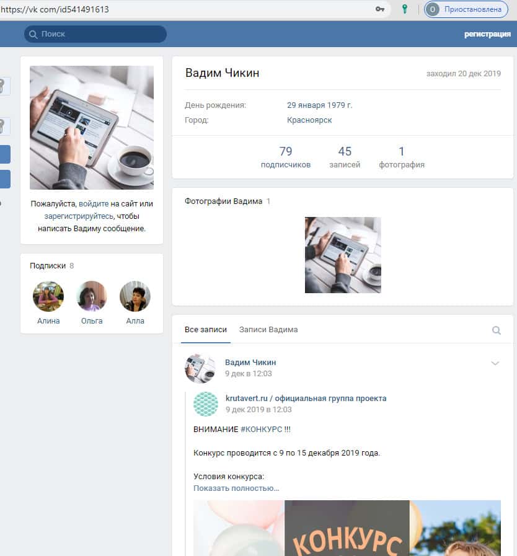Open 'krutavert.ru / официальная группа проекта' link
The width and height of the screenshot is (517, 556).
point(306,398)
